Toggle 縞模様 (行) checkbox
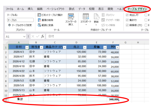Screen dimensions: 155x109 [127, 25]
